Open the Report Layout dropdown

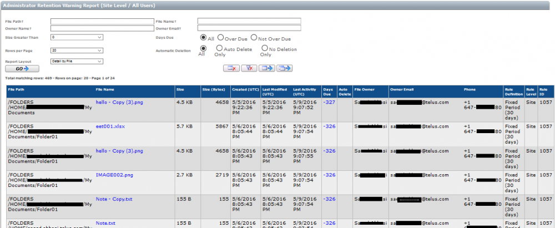point(77,62)
